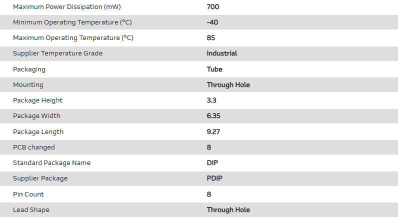Image resolution: width=398 pixels, height=220 pixels.
Task: Click the Tube packaging value
Action: (214, 69)
